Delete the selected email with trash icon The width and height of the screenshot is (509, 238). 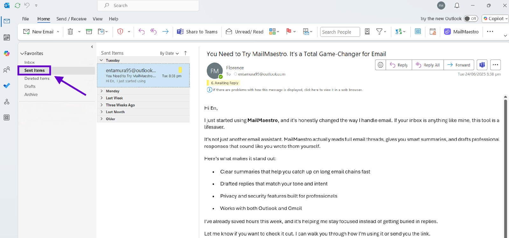point(70,31)
